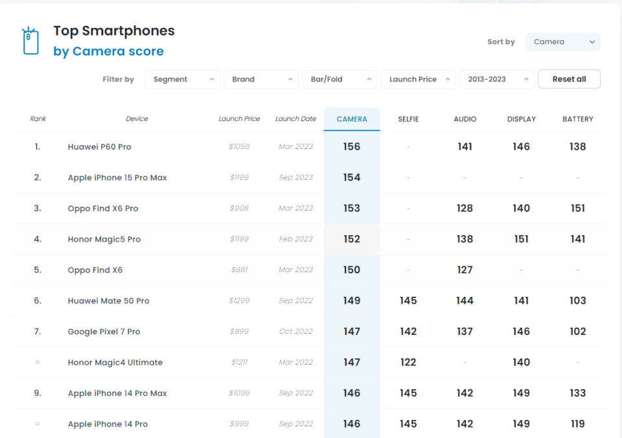Open the Honor Magic4 Ultimate entry

pyautogui.click(x=115, y=362)
